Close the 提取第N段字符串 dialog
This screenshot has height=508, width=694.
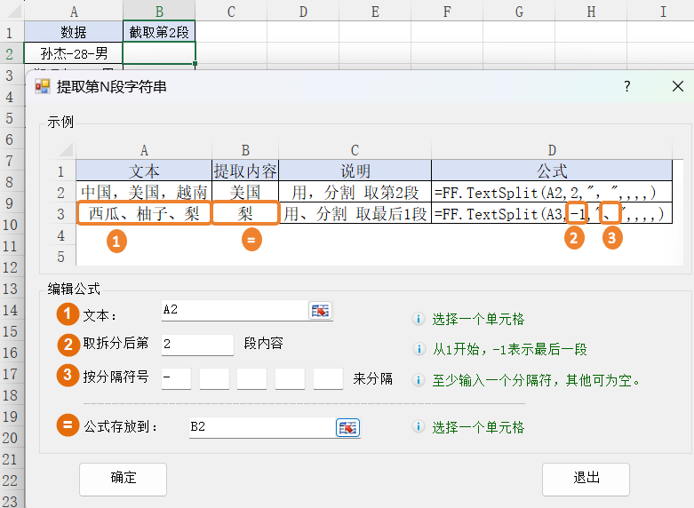click(x=678, y=86)
